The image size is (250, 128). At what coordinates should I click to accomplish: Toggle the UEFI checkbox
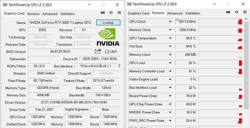click(x=107, y=52)
